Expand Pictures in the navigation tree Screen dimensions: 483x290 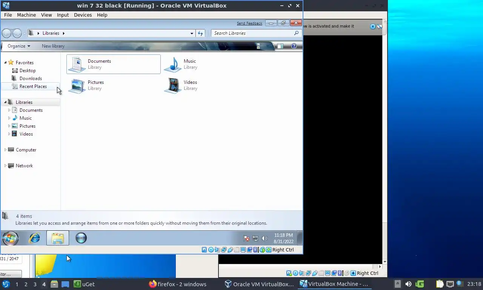pyautogui.click(x=9, y=126)
